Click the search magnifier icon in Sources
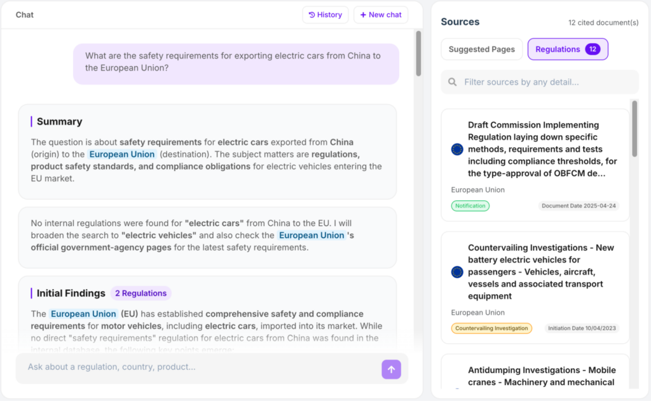The image size is (651, 401). point(453,82)
